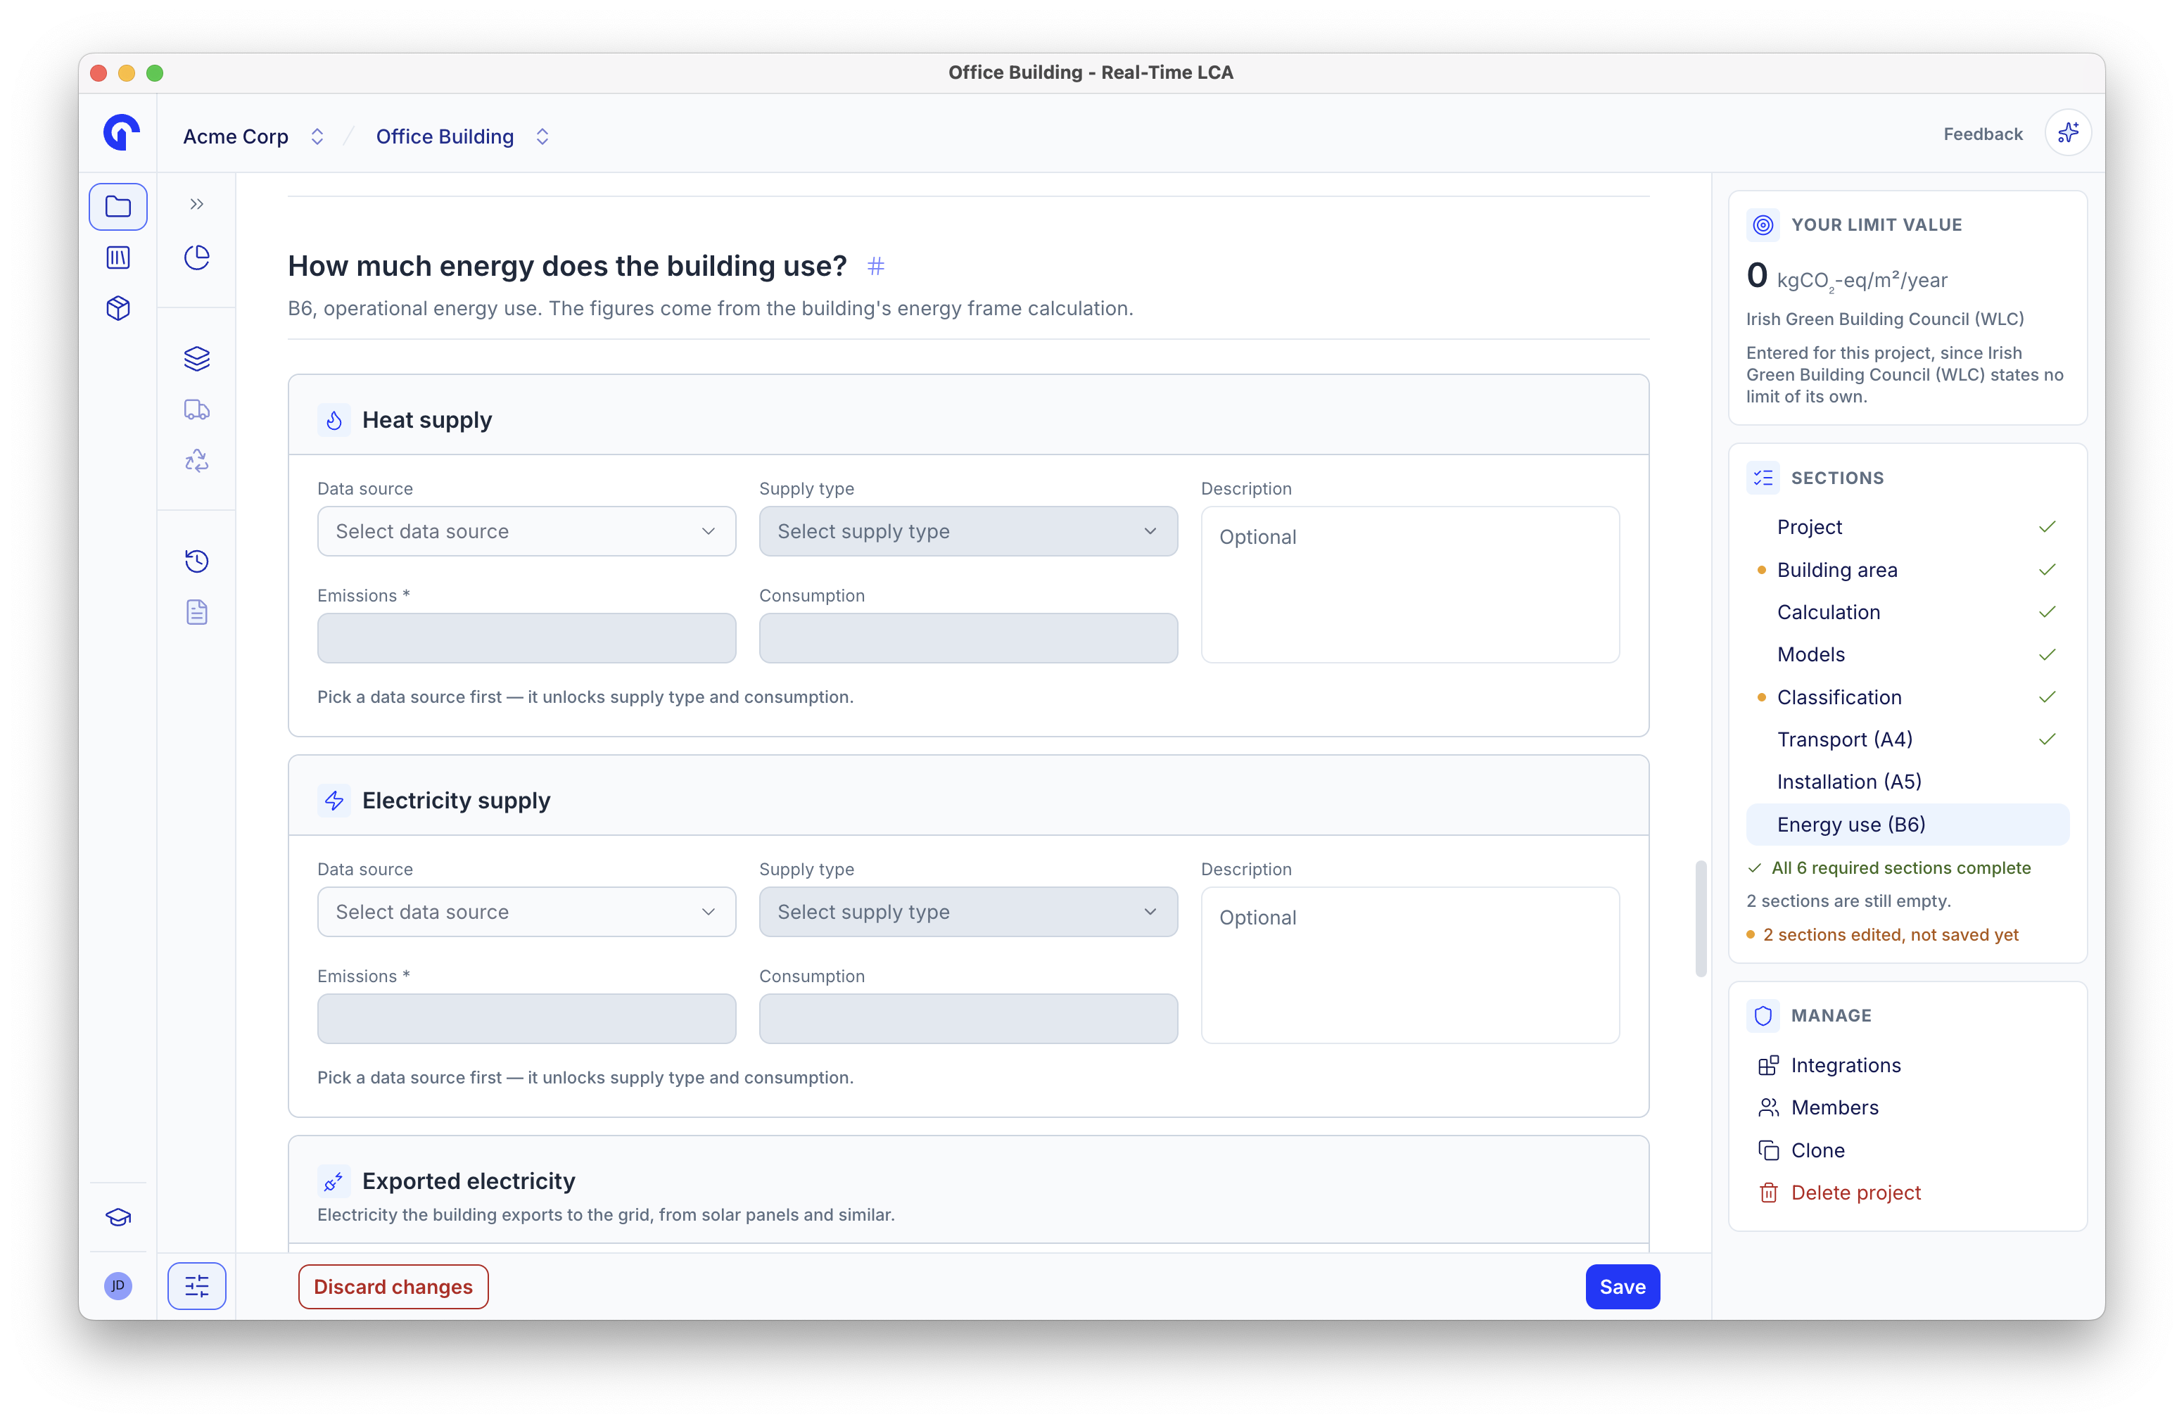Open Heat supply Data source dropdown
Image resolution: width=2184 pixels, height=1424 pixels.
pyautogui.click(x=526, y=531)
